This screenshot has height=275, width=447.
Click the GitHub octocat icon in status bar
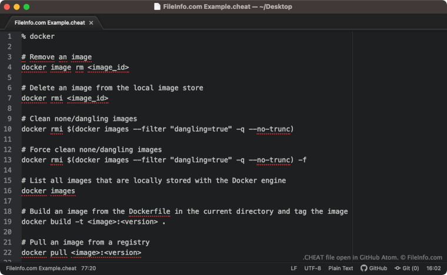[x=363, y=268]
